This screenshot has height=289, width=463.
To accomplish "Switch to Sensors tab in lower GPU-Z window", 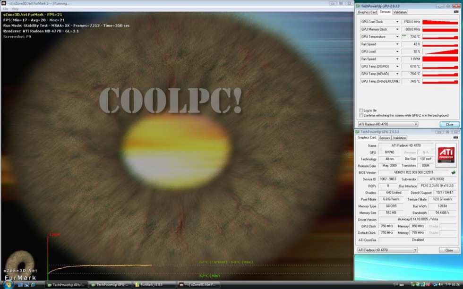I will pyautogui.click(x=385, y=138).
